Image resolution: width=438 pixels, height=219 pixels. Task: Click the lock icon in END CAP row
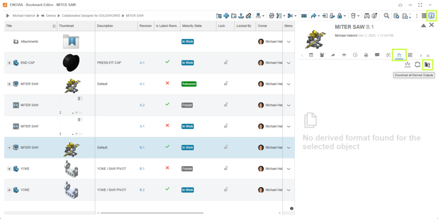pyautogui.click(x=225, y=62)
